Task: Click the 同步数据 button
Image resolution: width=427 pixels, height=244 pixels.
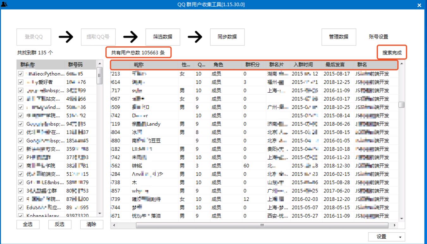Action: 227,37
